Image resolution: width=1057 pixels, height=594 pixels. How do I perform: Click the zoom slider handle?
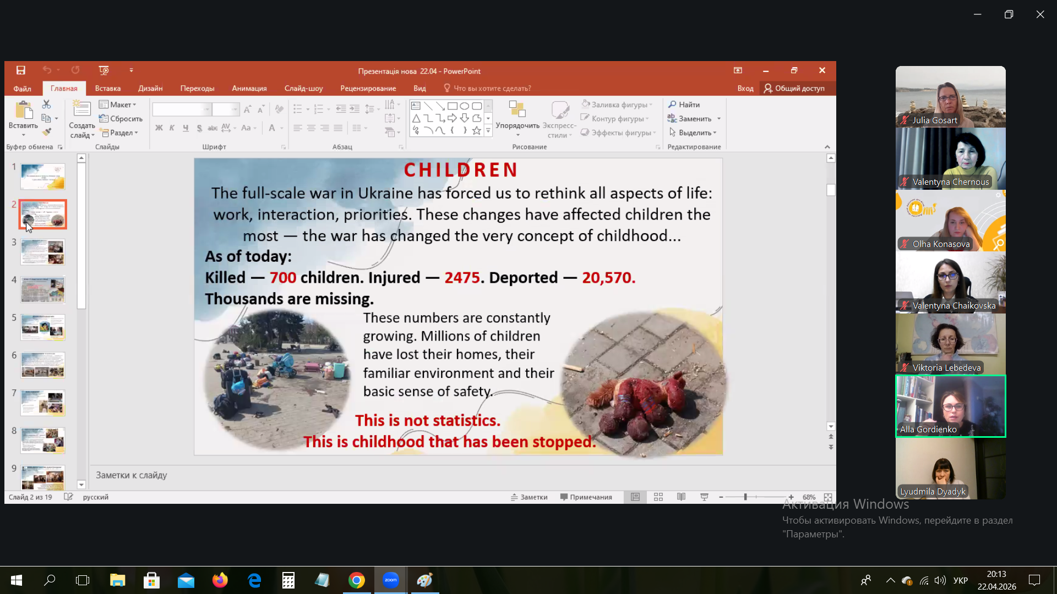(x=745, y=497)
